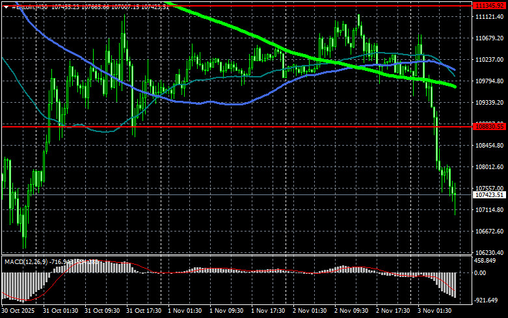This screenshot has width=508, height=318.
Task: Click price scale value 109339.20
Action: click(489, 102)
